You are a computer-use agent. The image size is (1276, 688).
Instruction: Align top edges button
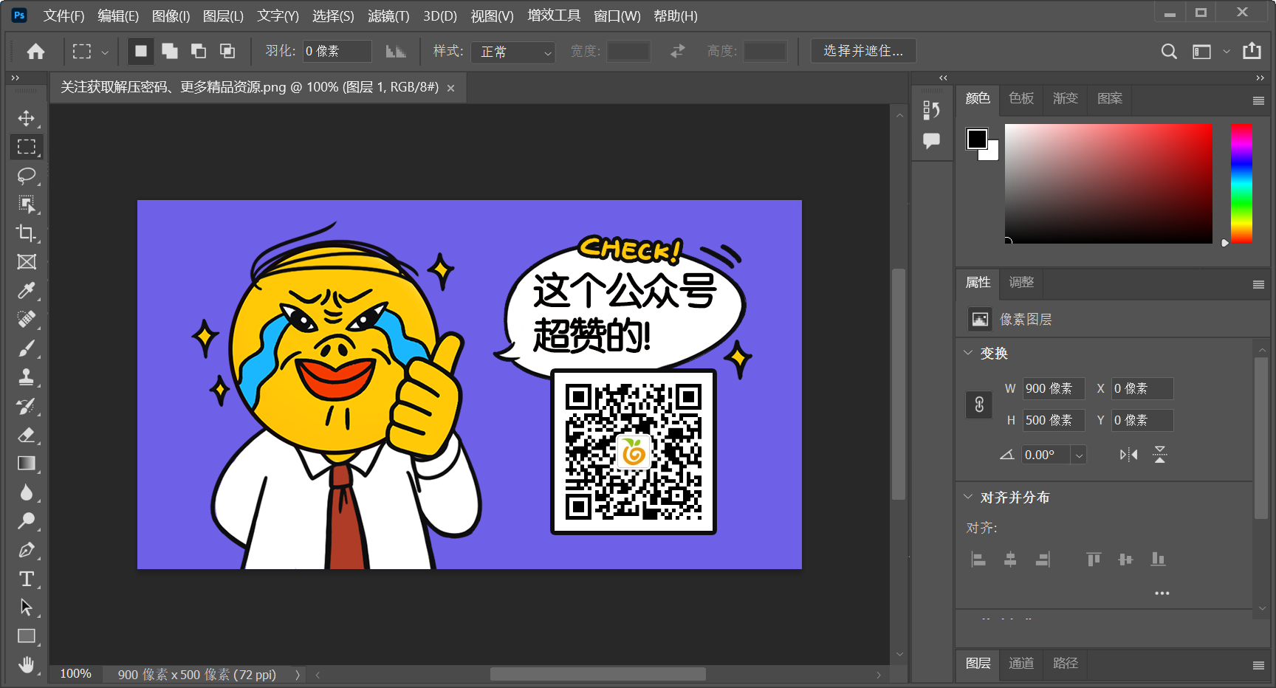tap(1094, 560)
